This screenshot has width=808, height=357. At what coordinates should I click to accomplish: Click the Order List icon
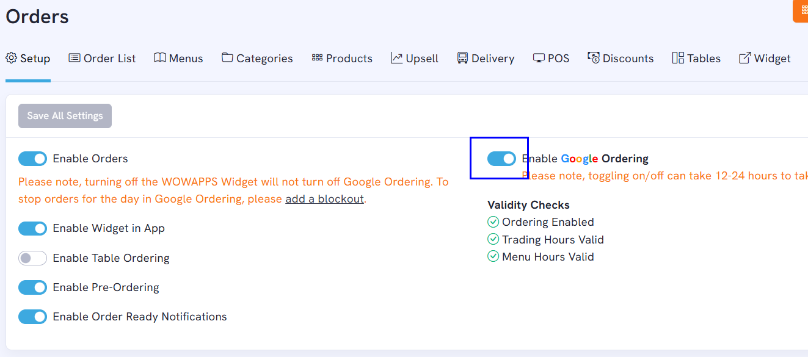click(75, 58)
